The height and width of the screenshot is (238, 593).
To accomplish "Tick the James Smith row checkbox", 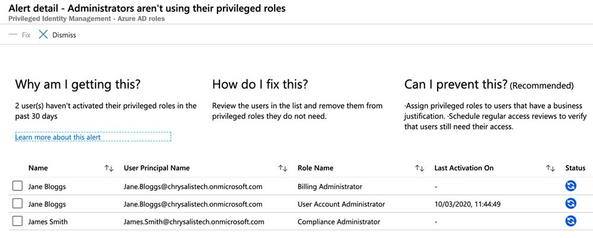I will pyautogui.click(x=17, y=221).
